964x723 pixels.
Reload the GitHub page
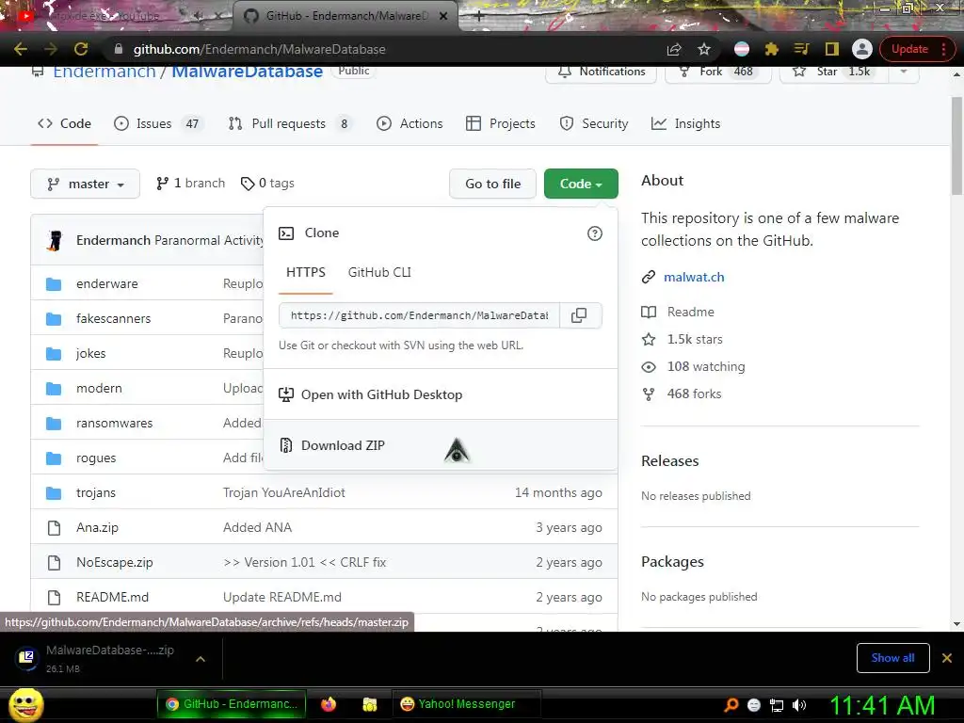click(81, 49)
